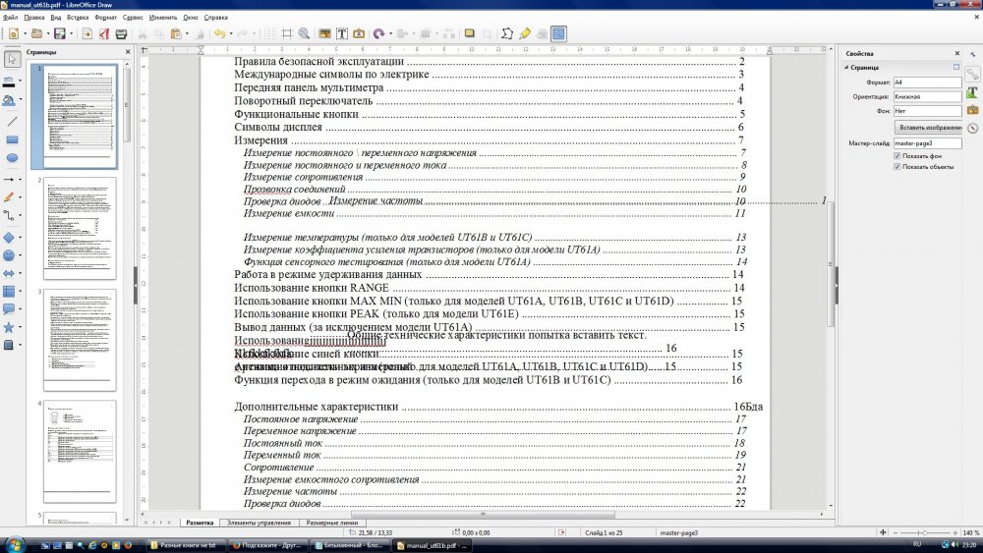Open the Basic shapes dropdown arrow
This screenshot has height=553, width=983.
(20, 238)
